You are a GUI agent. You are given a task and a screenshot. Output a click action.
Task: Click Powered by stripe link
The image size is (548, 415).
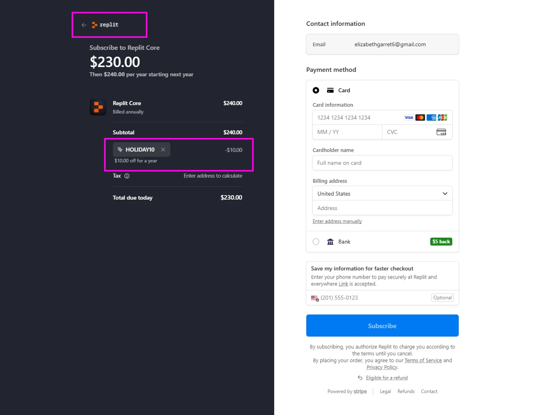[347, 391]
